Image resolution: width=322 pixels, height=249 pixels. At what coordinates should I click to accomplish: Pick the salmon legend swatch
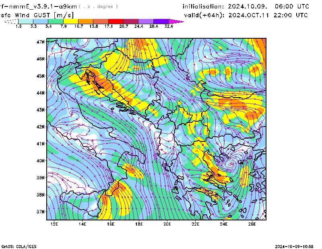click(x=101, y=21)
